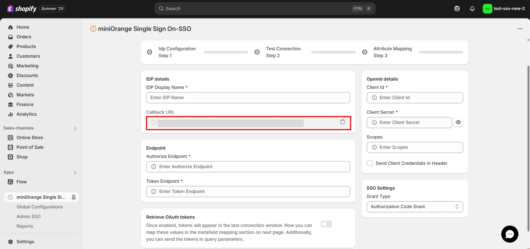This screenshot has height=249, width=530.
Task: Expand the Sales channels section
Action: pyautogui.click(x=75, y=128)
